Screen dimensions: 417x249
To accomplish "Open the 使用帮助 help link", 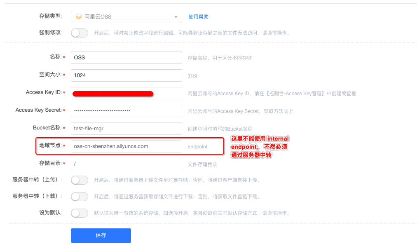I will pyautogui.click(x=198, y=17).
